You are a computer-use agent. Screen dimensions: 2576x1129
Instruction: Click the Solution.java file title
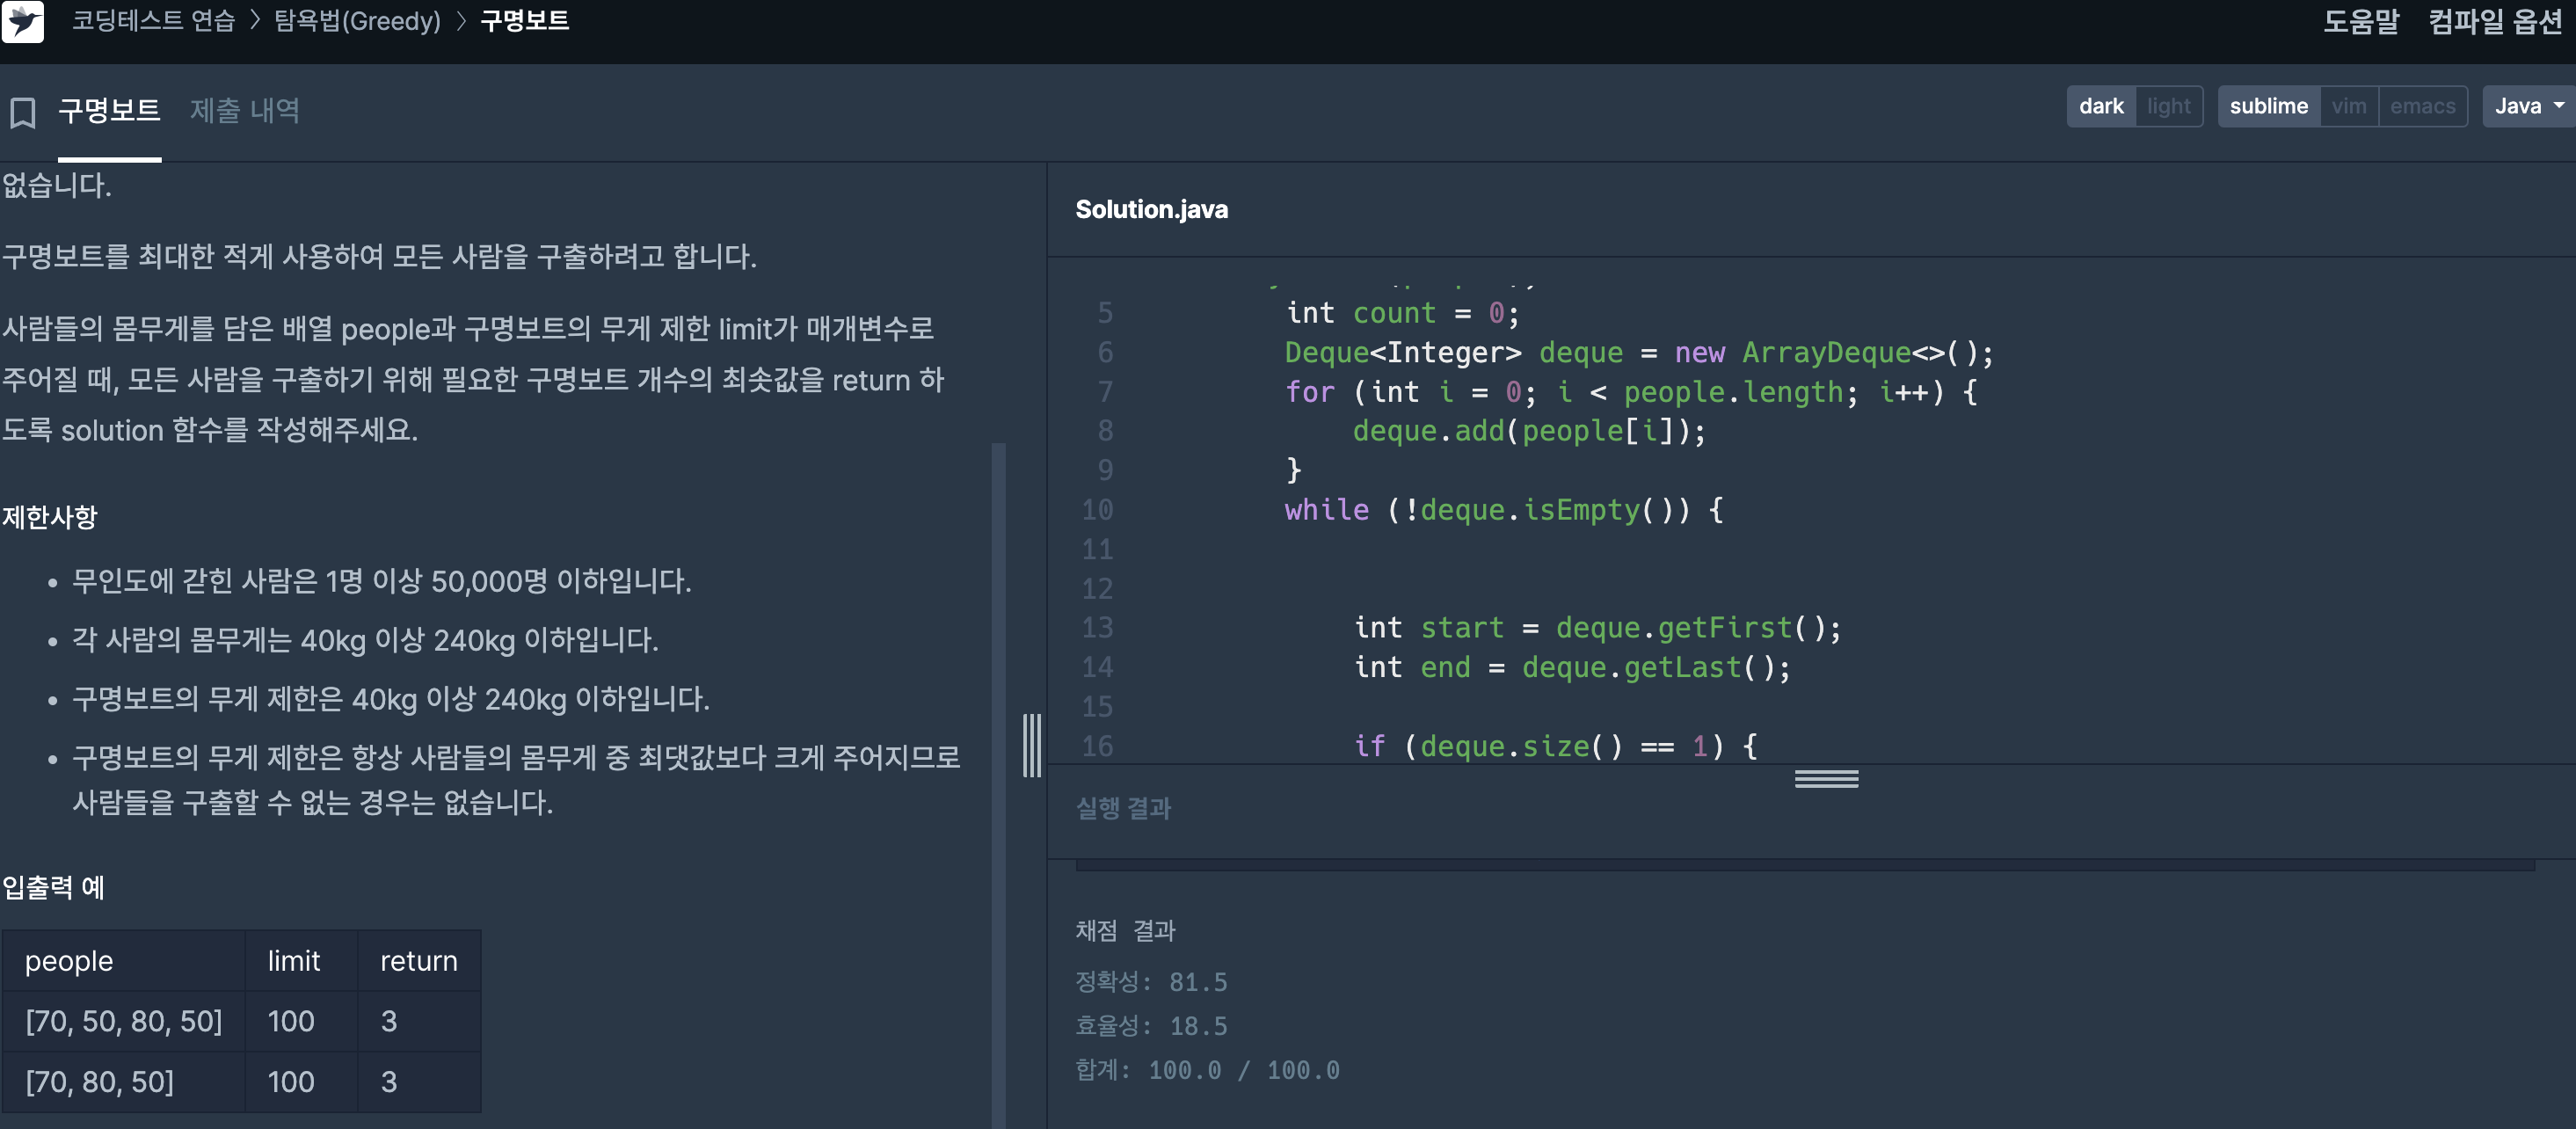1151,209
